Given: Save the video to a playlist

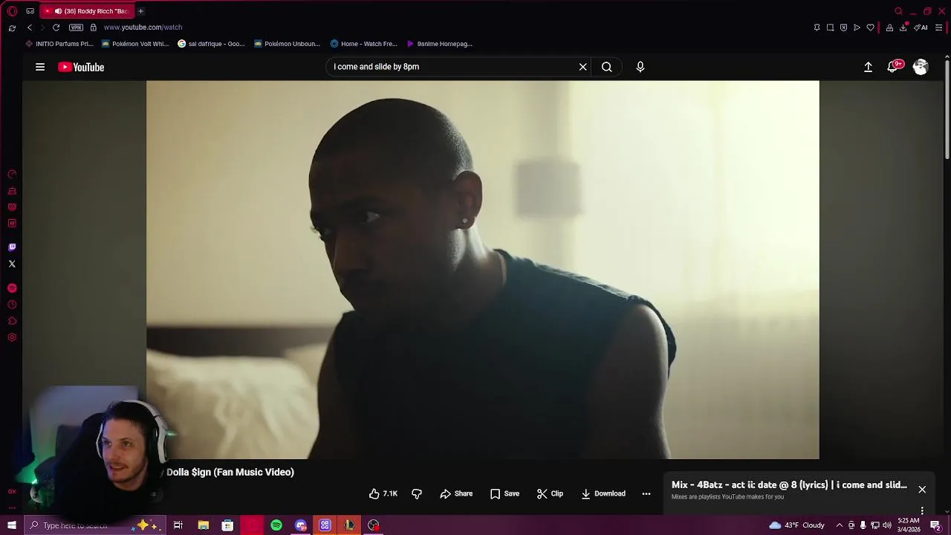Looking at the screenshot, I should pyautogui.click(x=504, y=493).
